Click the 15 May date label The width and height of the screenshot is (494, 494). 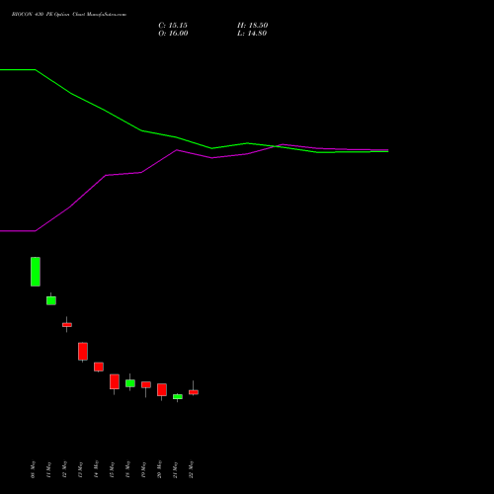(112, 469)
